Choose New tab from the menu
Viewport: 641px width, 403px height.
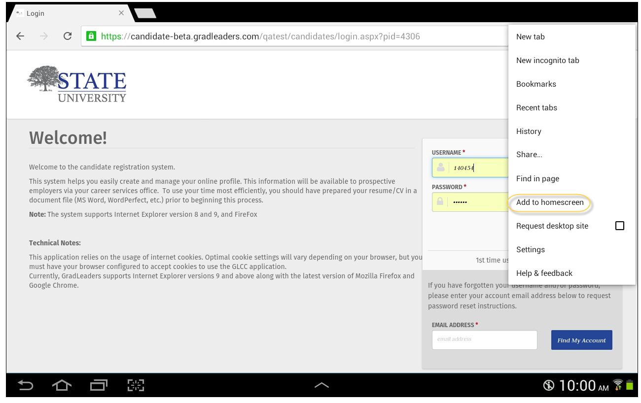tap(572, 37)
